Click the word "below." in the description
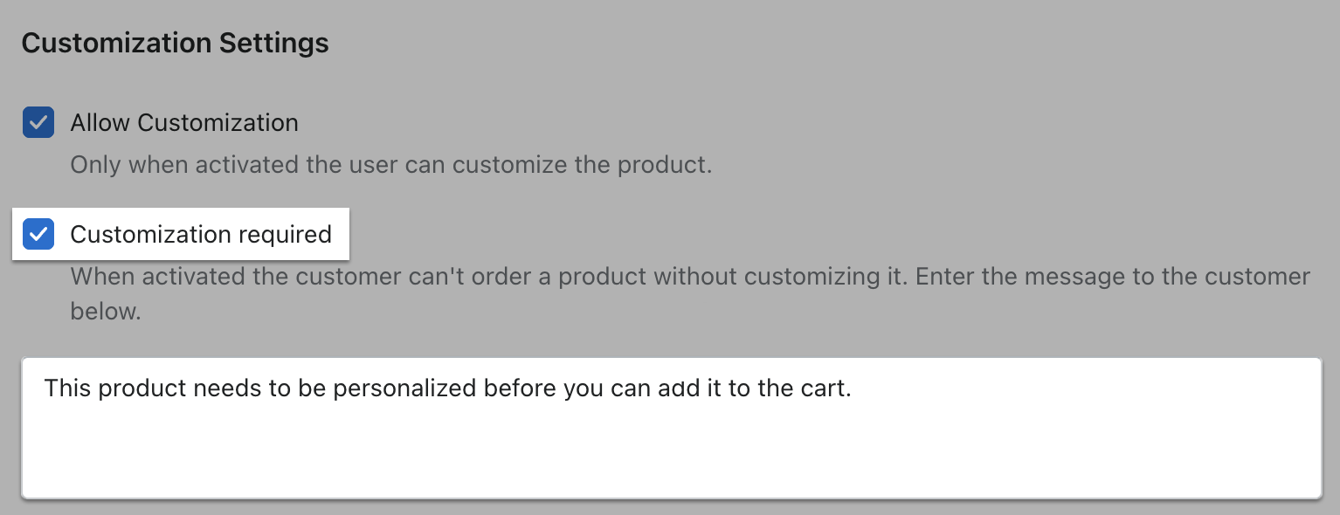The height and width of the screenshot is (515, 1340). click(x=106, y=312)
